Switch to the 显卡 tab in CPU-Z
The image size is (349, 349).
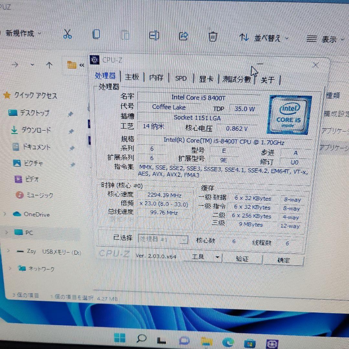[206, 79]
